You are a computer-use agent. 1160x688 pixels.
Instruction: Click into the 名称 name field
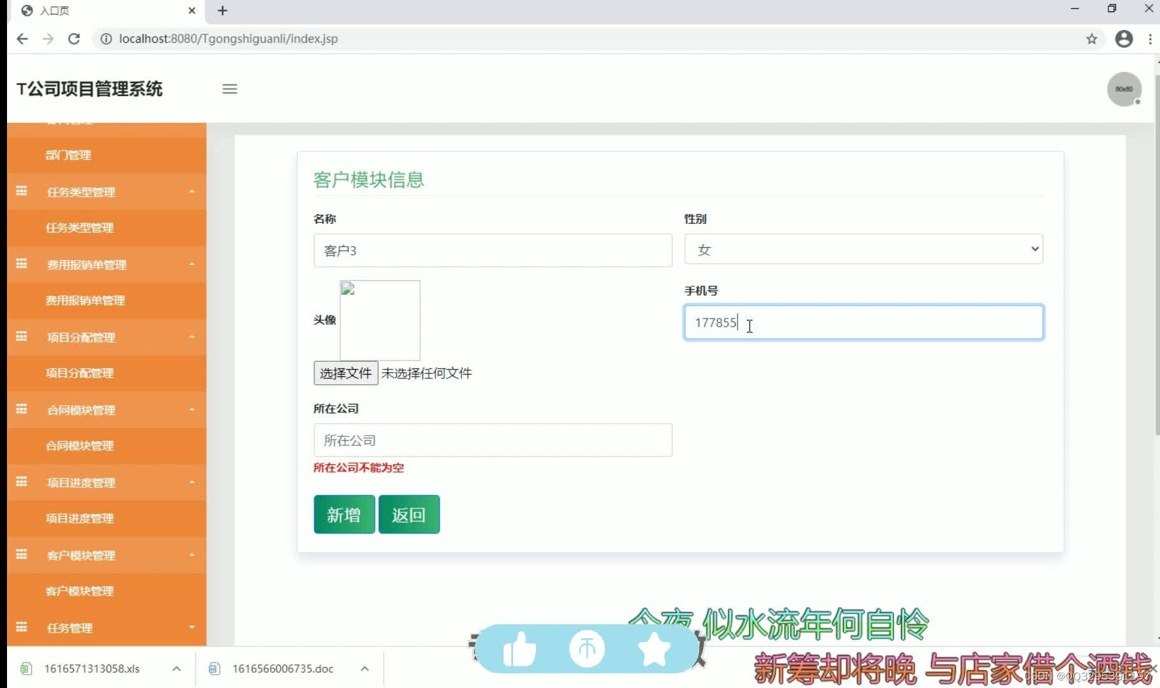pos(493,250)
